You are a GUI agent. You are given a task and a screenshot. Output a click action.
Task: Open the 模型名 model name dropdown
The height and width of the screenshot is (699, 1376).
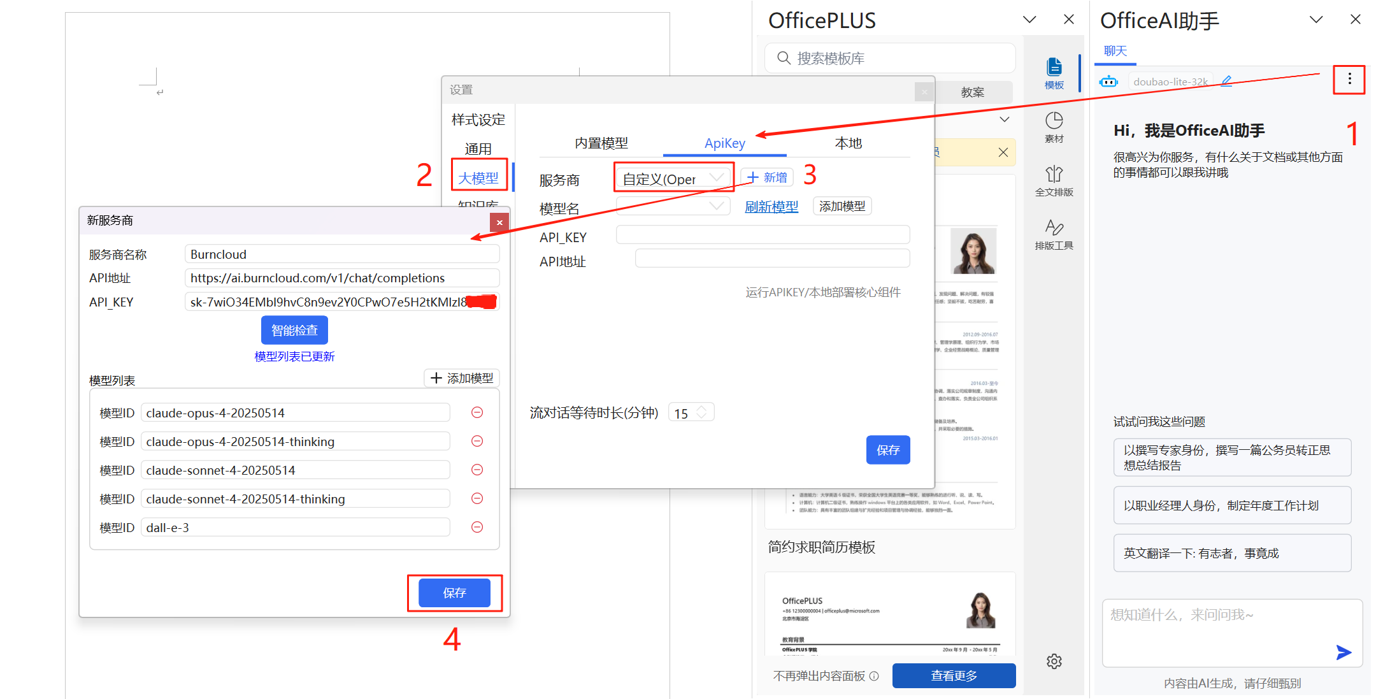click(x=673, y=206)
